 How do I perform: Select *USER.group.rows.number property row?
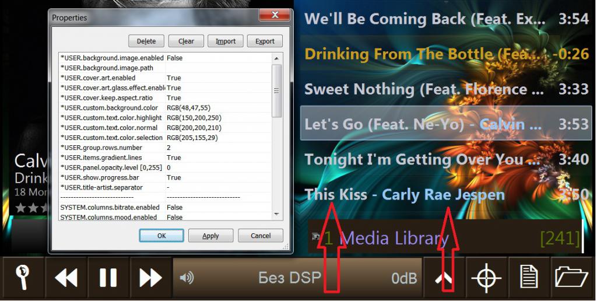pos(165,148)
